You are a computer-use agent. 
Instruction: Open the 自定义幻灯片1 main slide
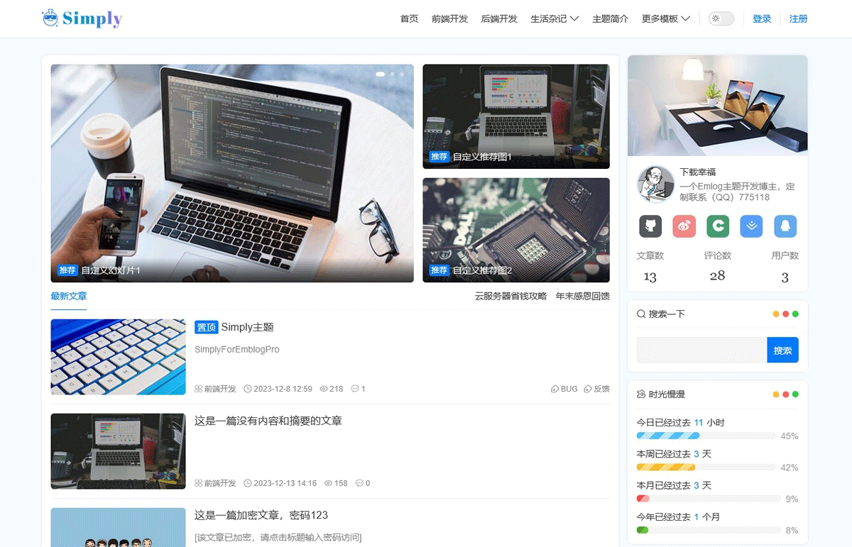click(232, 173)
